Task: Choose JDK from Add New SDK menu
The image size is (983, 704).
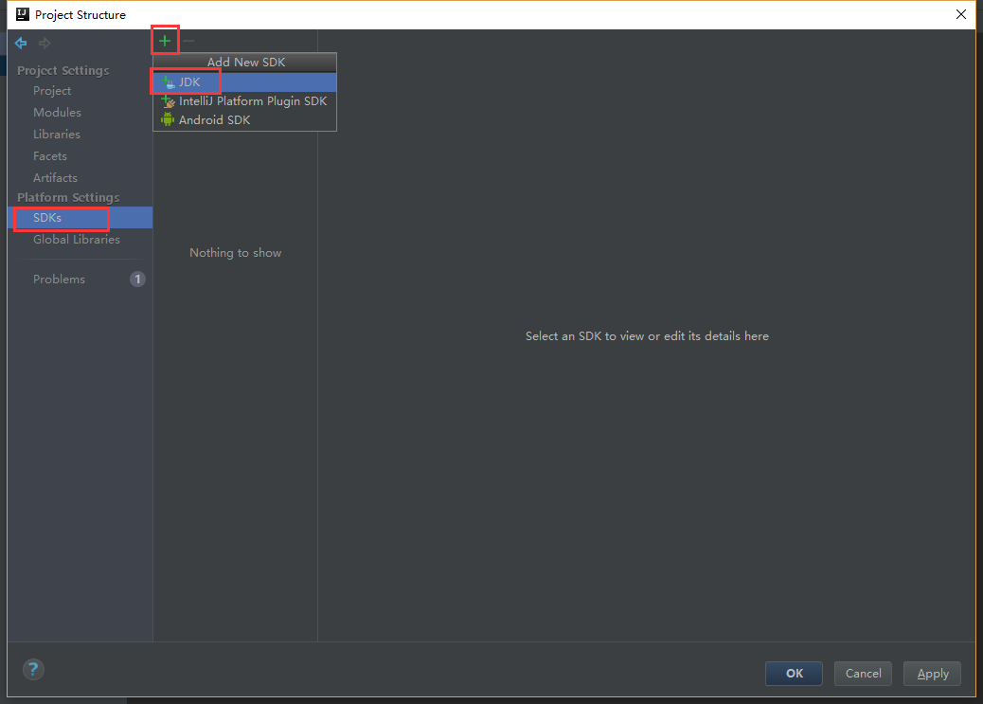Action: [245, 82]
